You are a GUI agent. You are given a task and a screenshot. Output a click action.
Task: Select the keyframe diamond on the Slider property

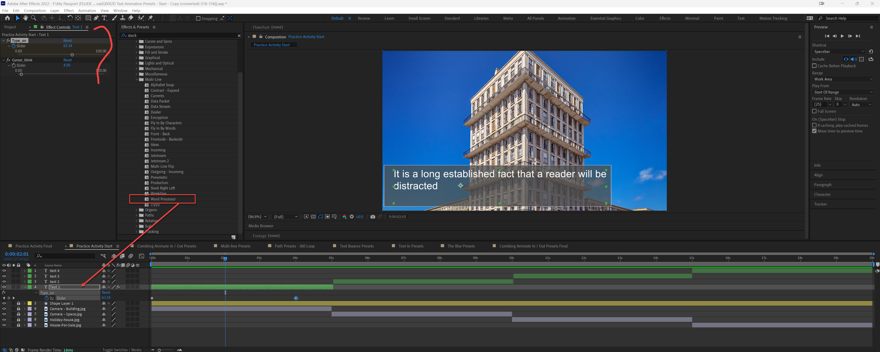[x=296, y=298]
